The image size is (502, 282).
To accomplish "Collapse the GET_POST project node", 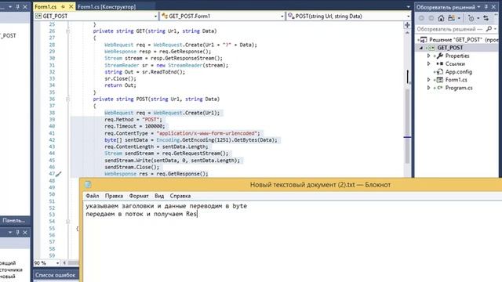I will (x=421, y=48).
